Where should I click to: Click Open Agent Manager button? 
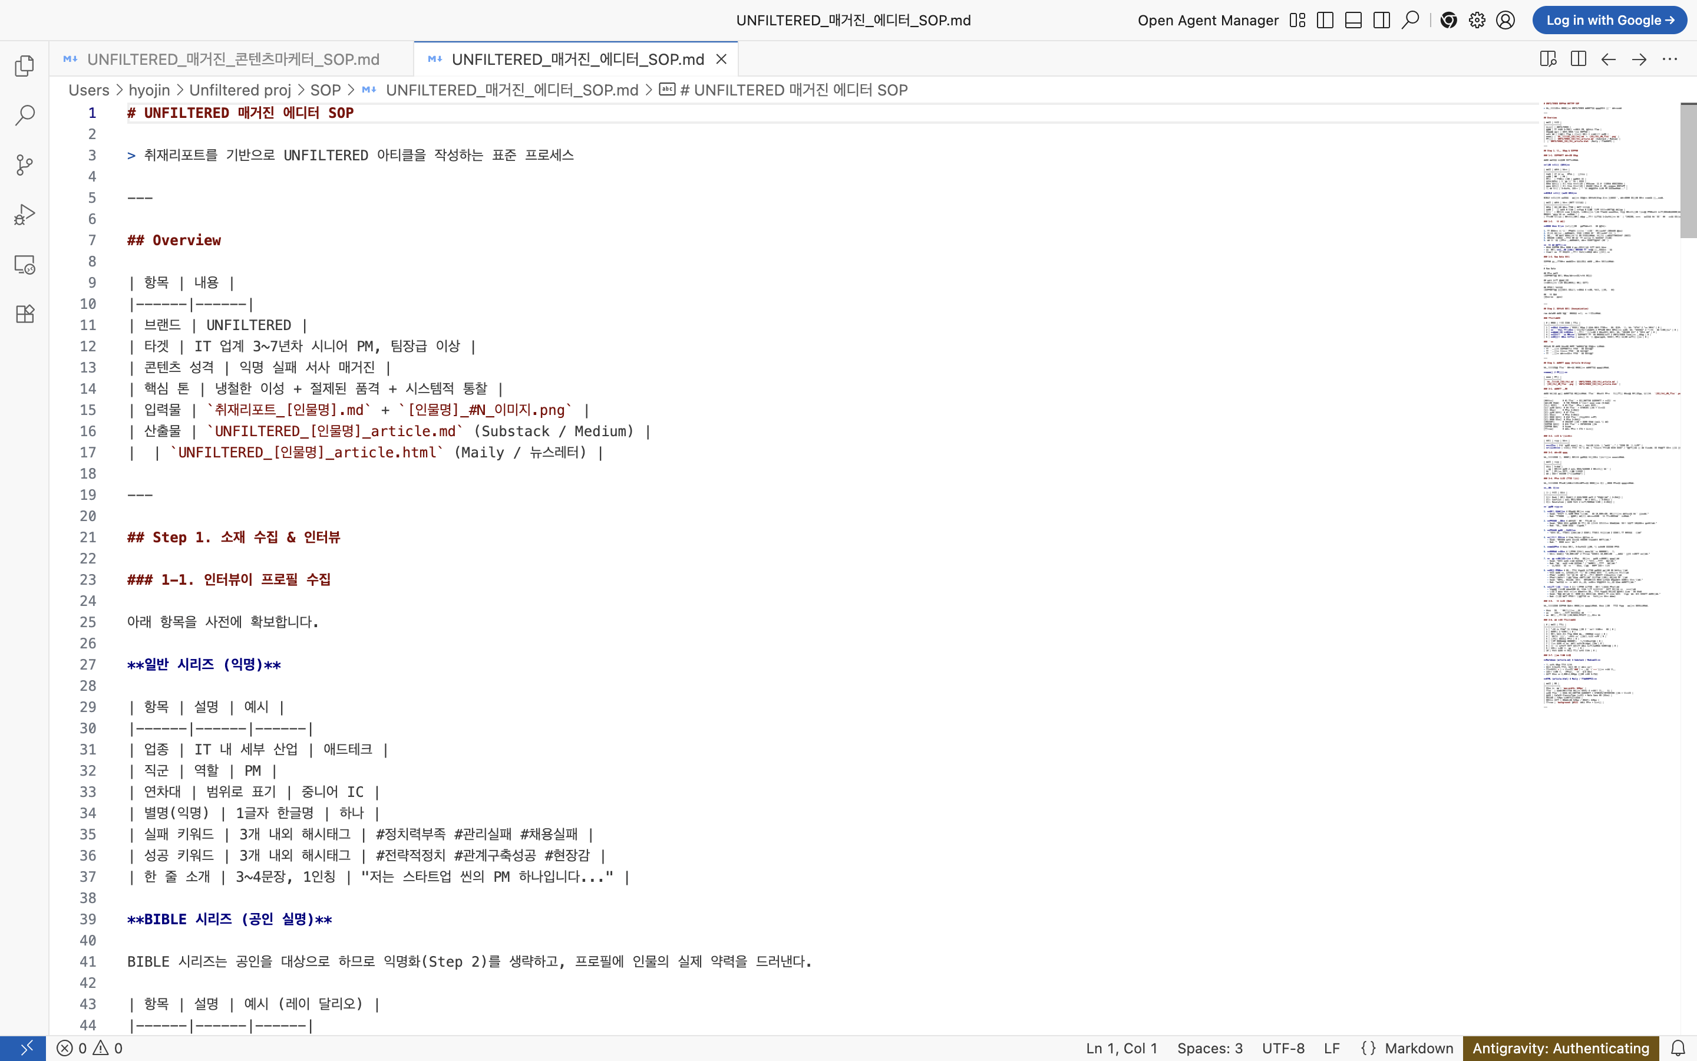point(1207,21)
